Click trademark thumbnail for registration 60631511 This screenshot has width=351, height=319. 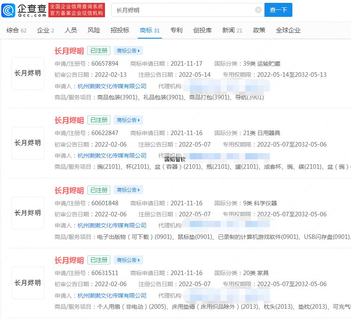pyautogui.click(x=28, y=283)
